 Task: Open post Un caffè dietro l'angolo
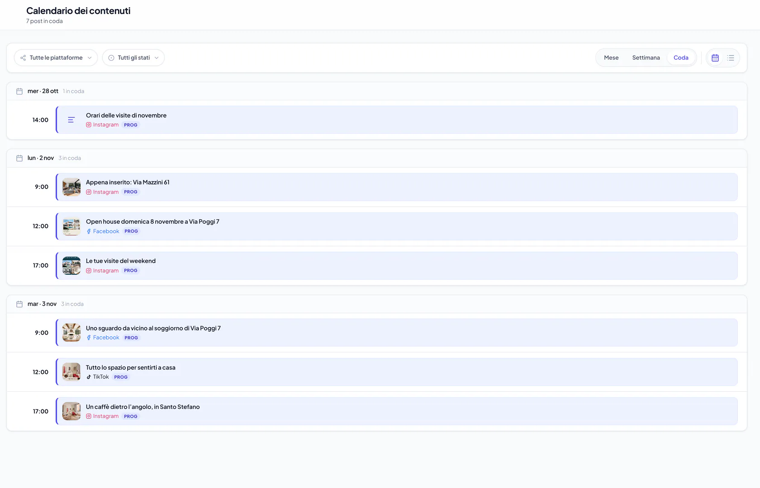(397, 411)
